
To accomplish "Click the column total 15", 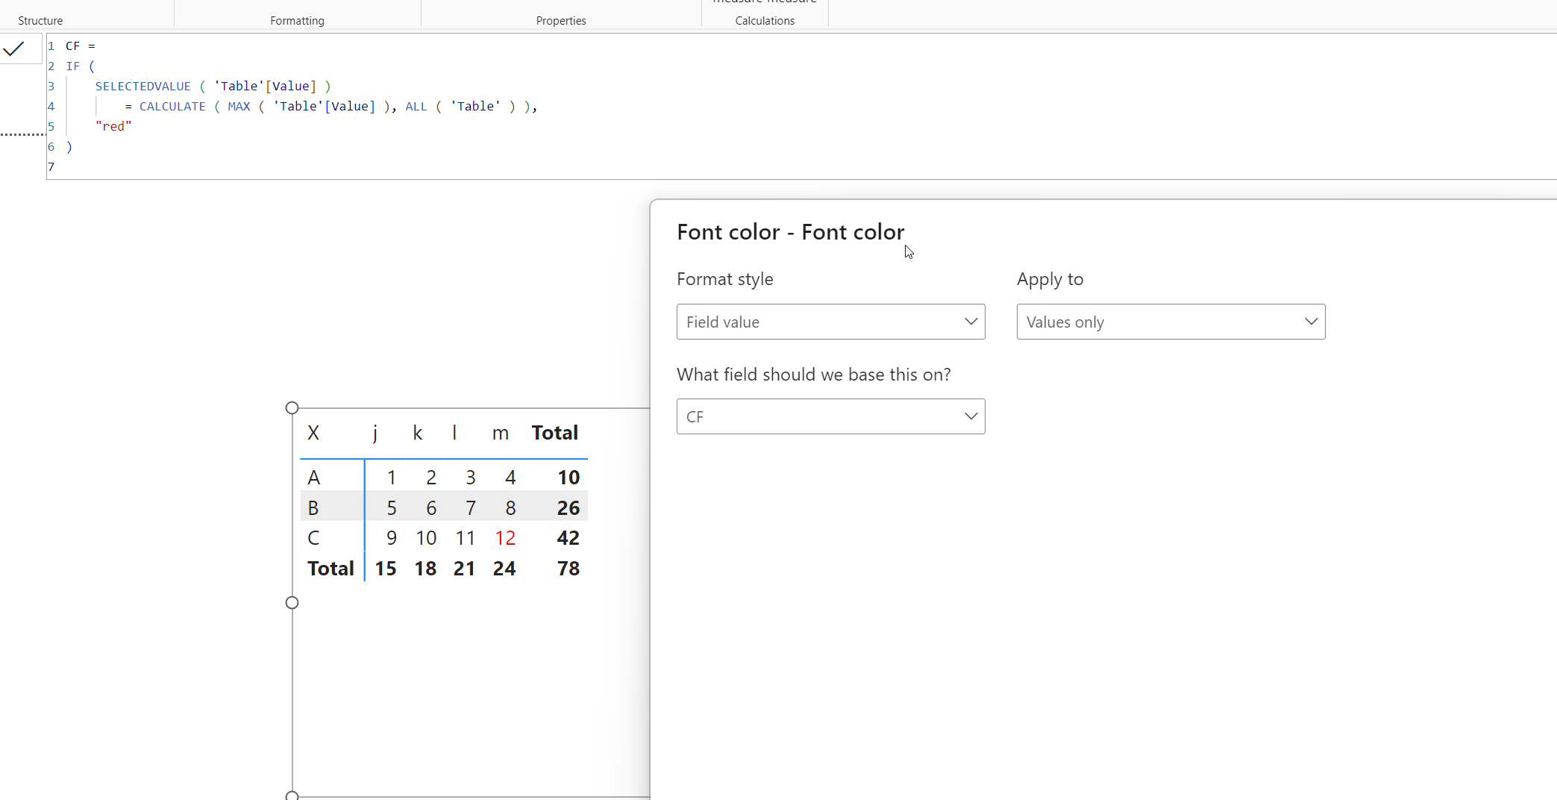I will point(386,569).
